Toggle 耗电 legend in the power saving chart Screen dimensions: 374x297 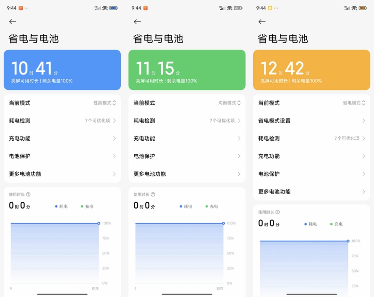tap(310, 224)
